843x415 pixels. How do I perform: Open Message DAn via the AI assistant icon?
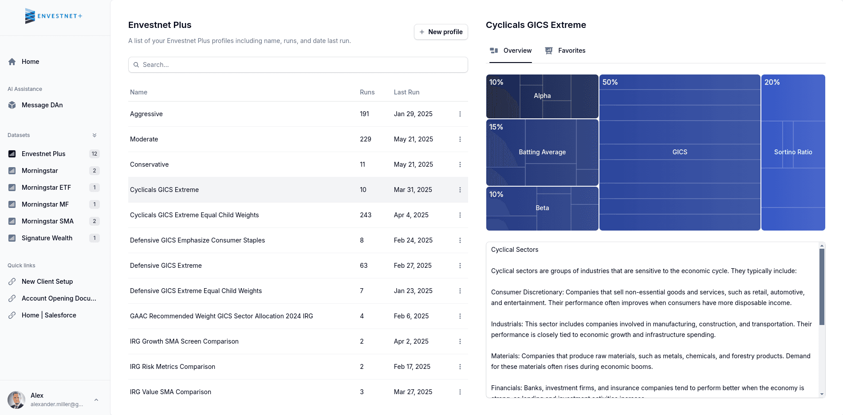(x=12, y=105)
